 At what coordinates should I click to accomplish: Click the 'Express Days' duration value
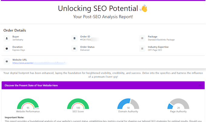[19, 50]
